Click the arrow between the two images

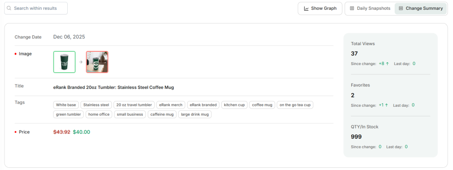click(81, 62)
